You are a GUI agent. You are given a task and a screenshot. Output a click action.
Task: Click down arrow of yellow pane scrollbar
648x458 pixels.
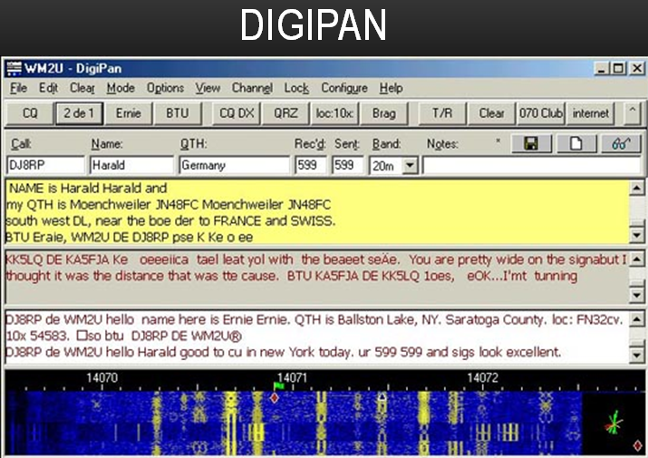coord(636,236)
